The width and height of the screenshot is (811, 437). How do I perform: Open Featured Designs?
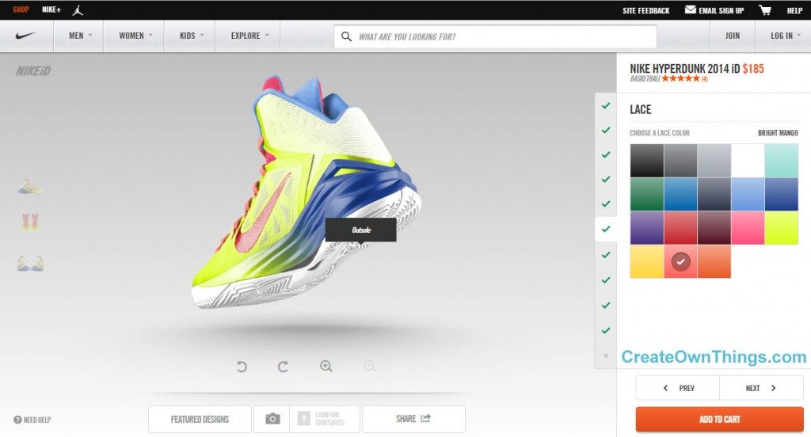pos(200,419)
